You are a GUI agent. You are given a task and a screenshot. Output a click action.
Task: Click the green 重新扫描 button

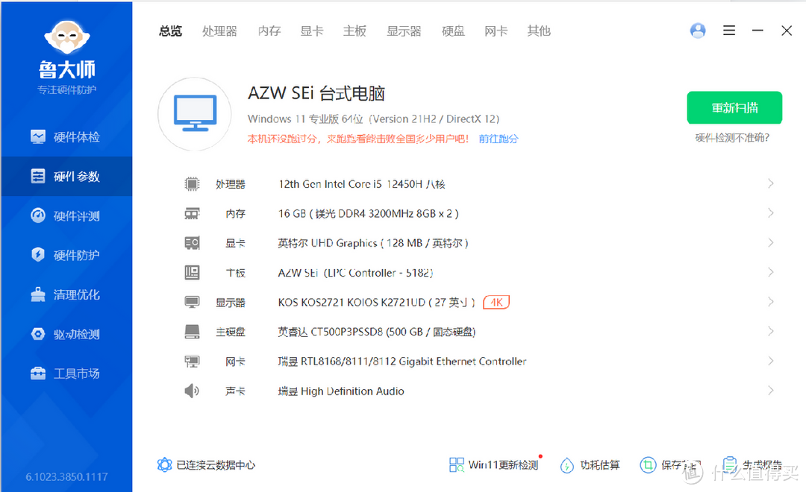(x=734, y=108)
